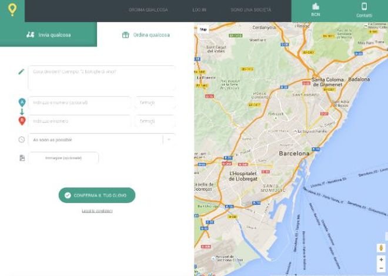Click the scooter icon on Invia qualcosa
This screenshot has width=388, height=276.
click(31, 35)
